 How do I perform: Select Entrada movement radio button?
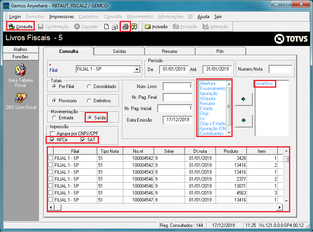click(54, 118)
